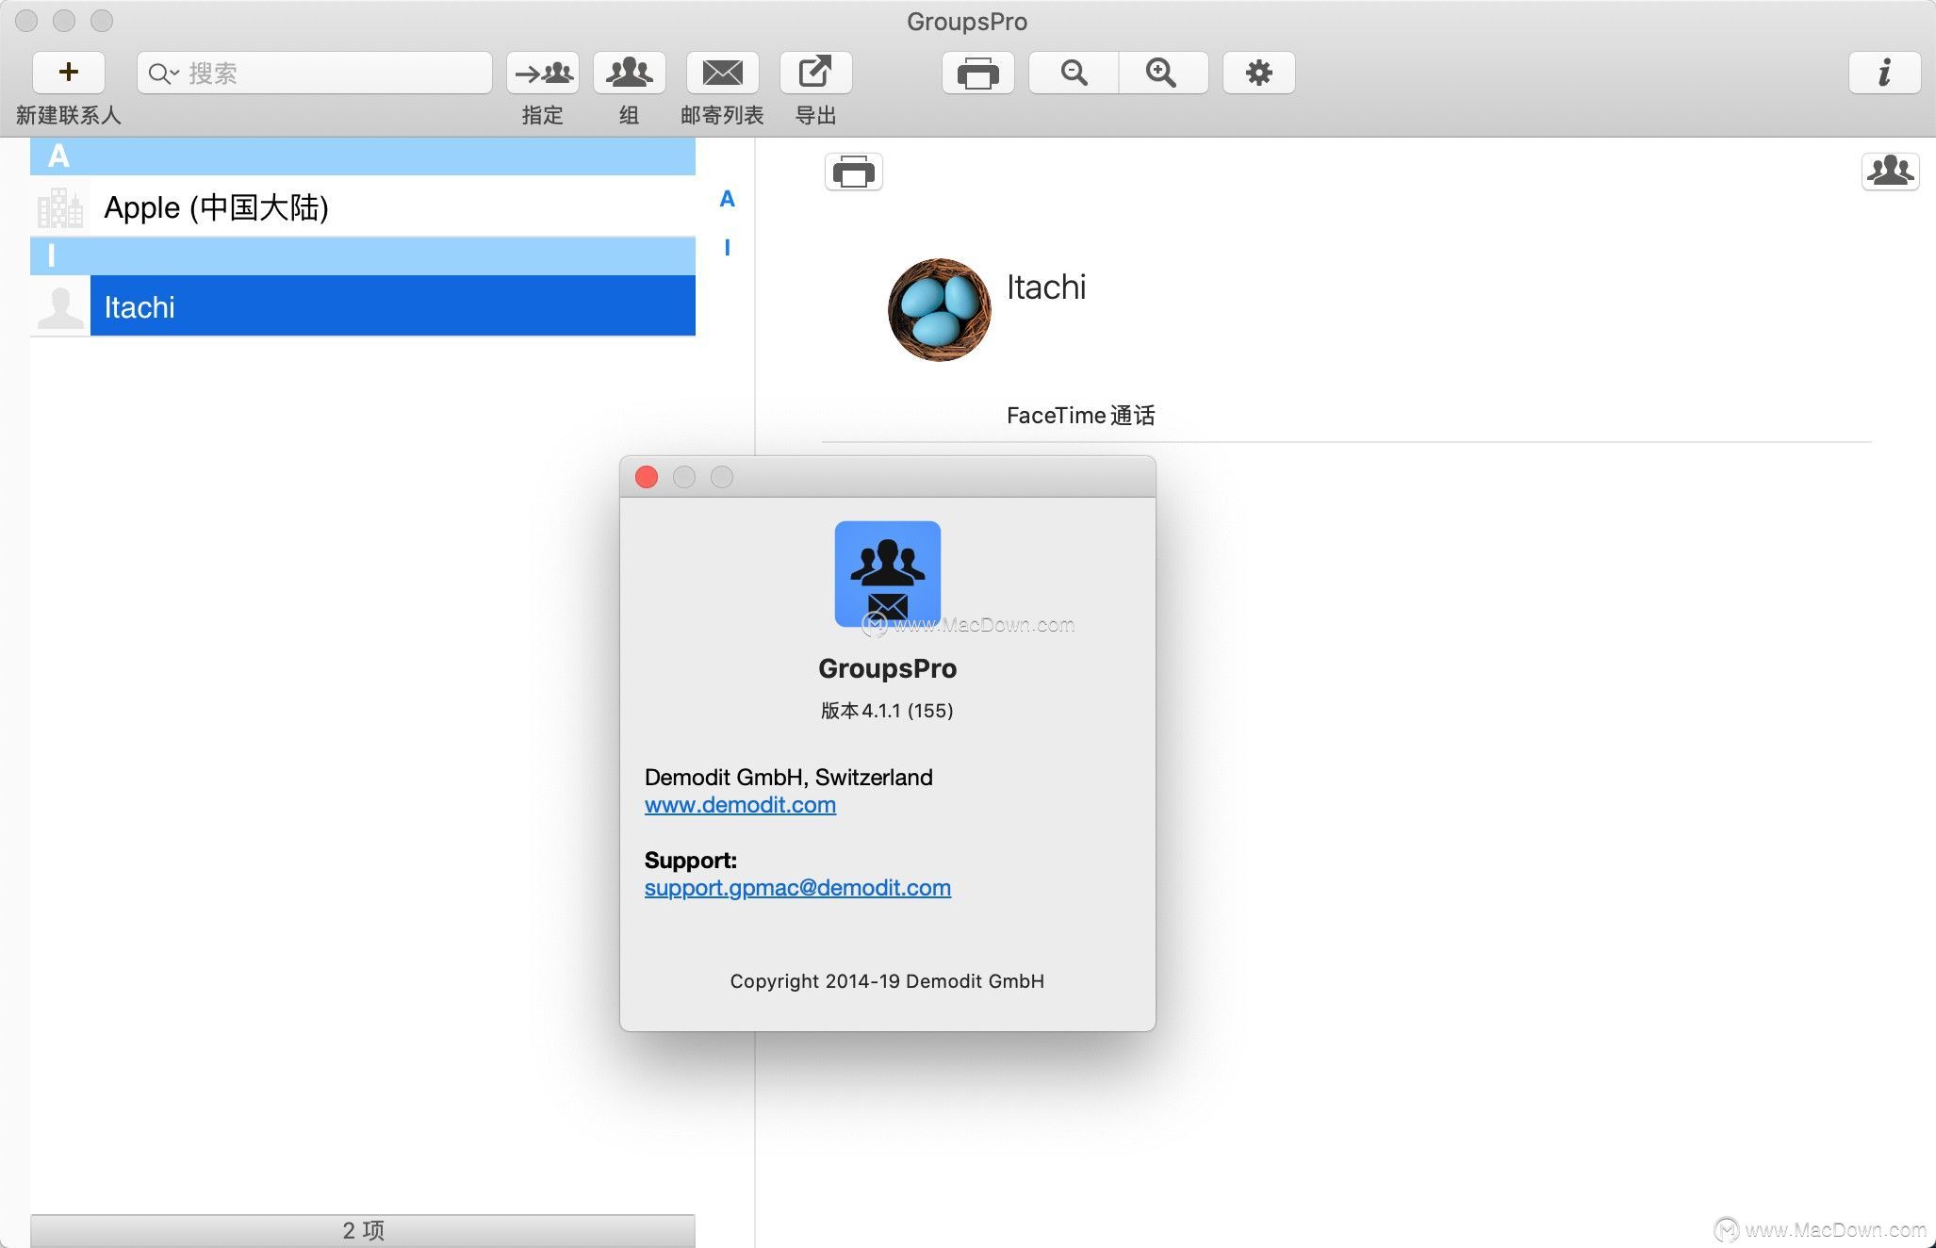Click the 2 项 status bar
Image resolution: width=1936 pixels, height=1248 pixels.
[363, 1230]
